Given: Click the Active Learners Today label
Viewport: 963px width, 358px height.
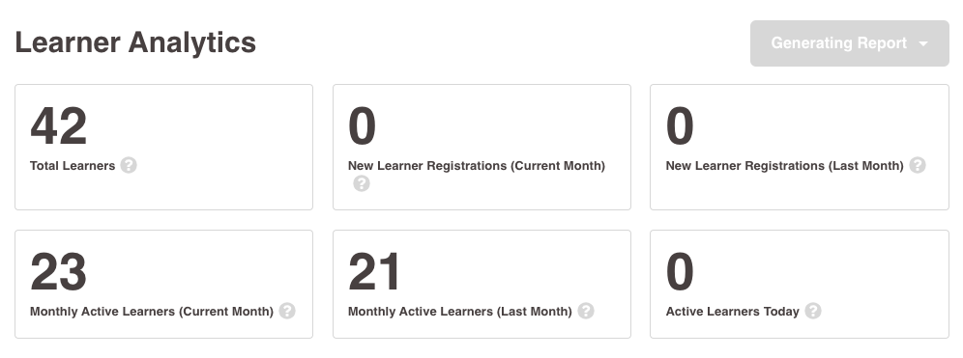Looking at the screenshot, I should (733, 312).
